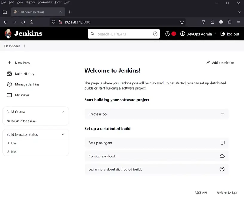Click the My Views window icon
244x200 pixels.
point(9,95)
